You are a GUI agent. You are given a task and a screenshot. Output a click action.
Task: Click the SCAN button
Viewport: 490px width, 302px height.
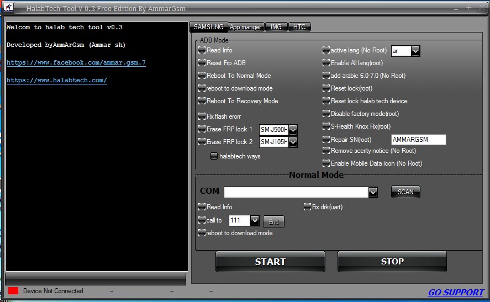coord(405,192)
